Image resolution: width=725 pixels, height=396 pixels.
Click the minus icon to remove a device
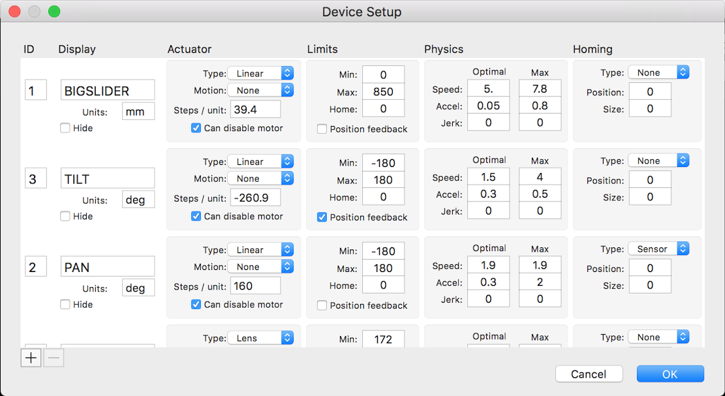[x=54, y=358]
